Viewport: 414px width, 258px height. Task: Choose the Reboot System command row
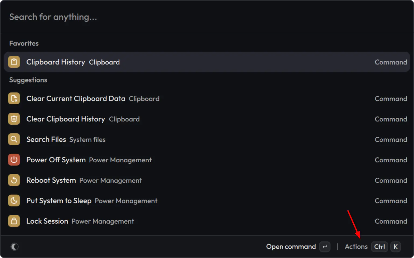pyautogui.click(x=207, y=180)
